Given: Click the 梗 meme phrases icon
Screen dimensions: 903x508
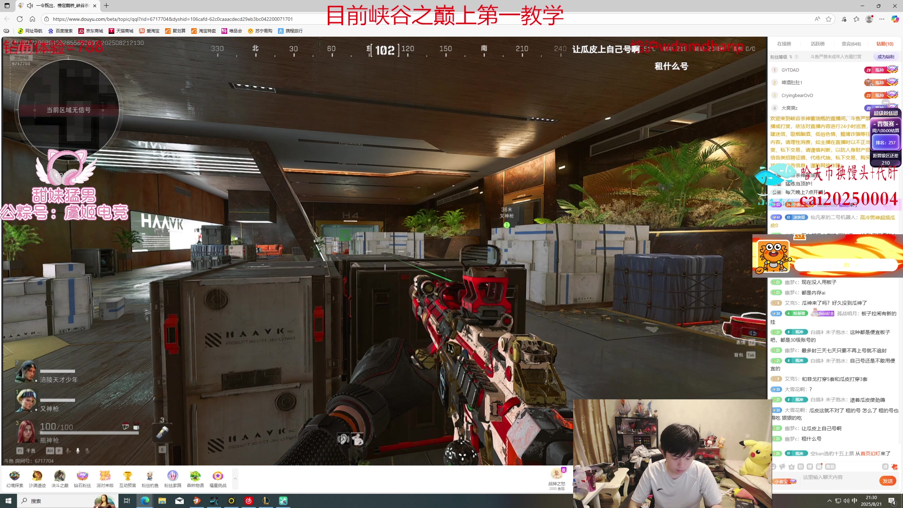Looking at the screenshot, I should tap(810, 466).
